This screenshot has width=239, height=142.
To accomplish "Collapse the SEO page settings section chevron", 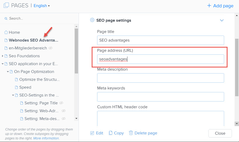I will 222,20.
